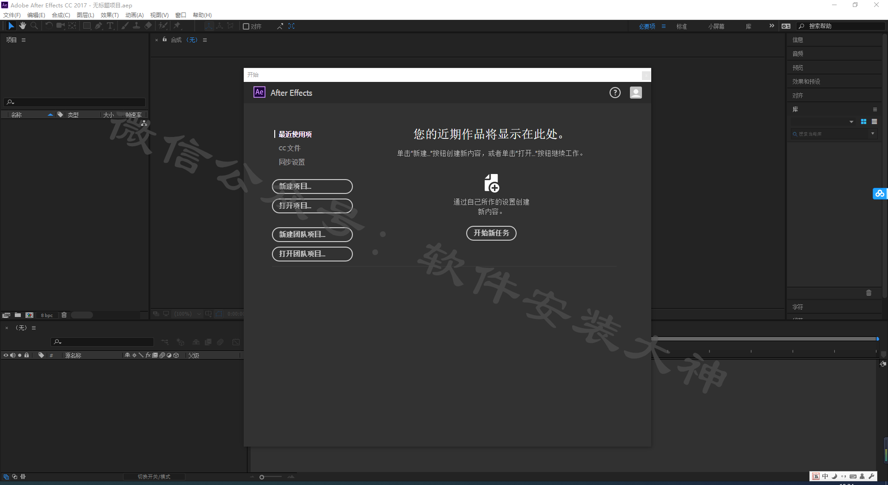This screenshot has height=485, width=888.
Task: Enable the 对齐 snapping checkbox
Action: (246, 26)
